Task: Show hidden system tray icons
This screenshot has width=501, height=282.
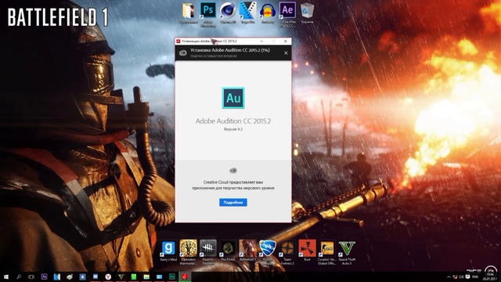Action: coord(449,277)
